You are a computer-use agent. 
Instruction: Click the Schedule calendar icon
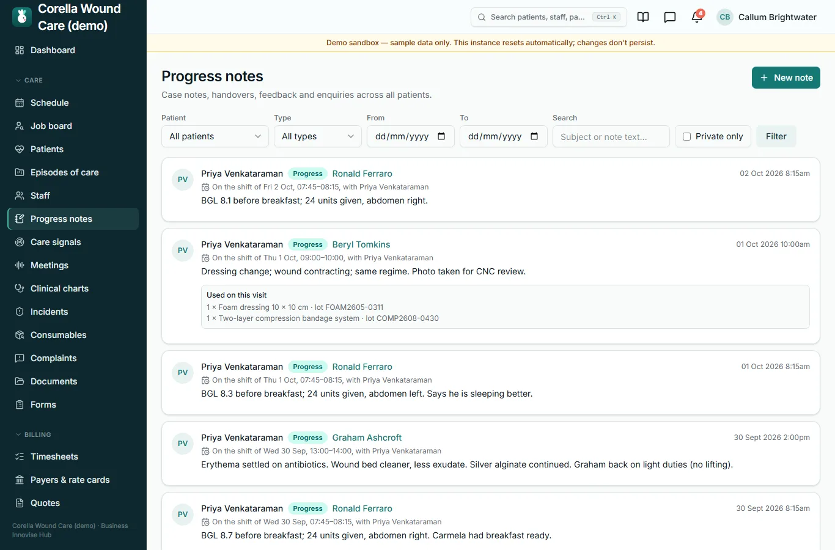pos(20,103)
